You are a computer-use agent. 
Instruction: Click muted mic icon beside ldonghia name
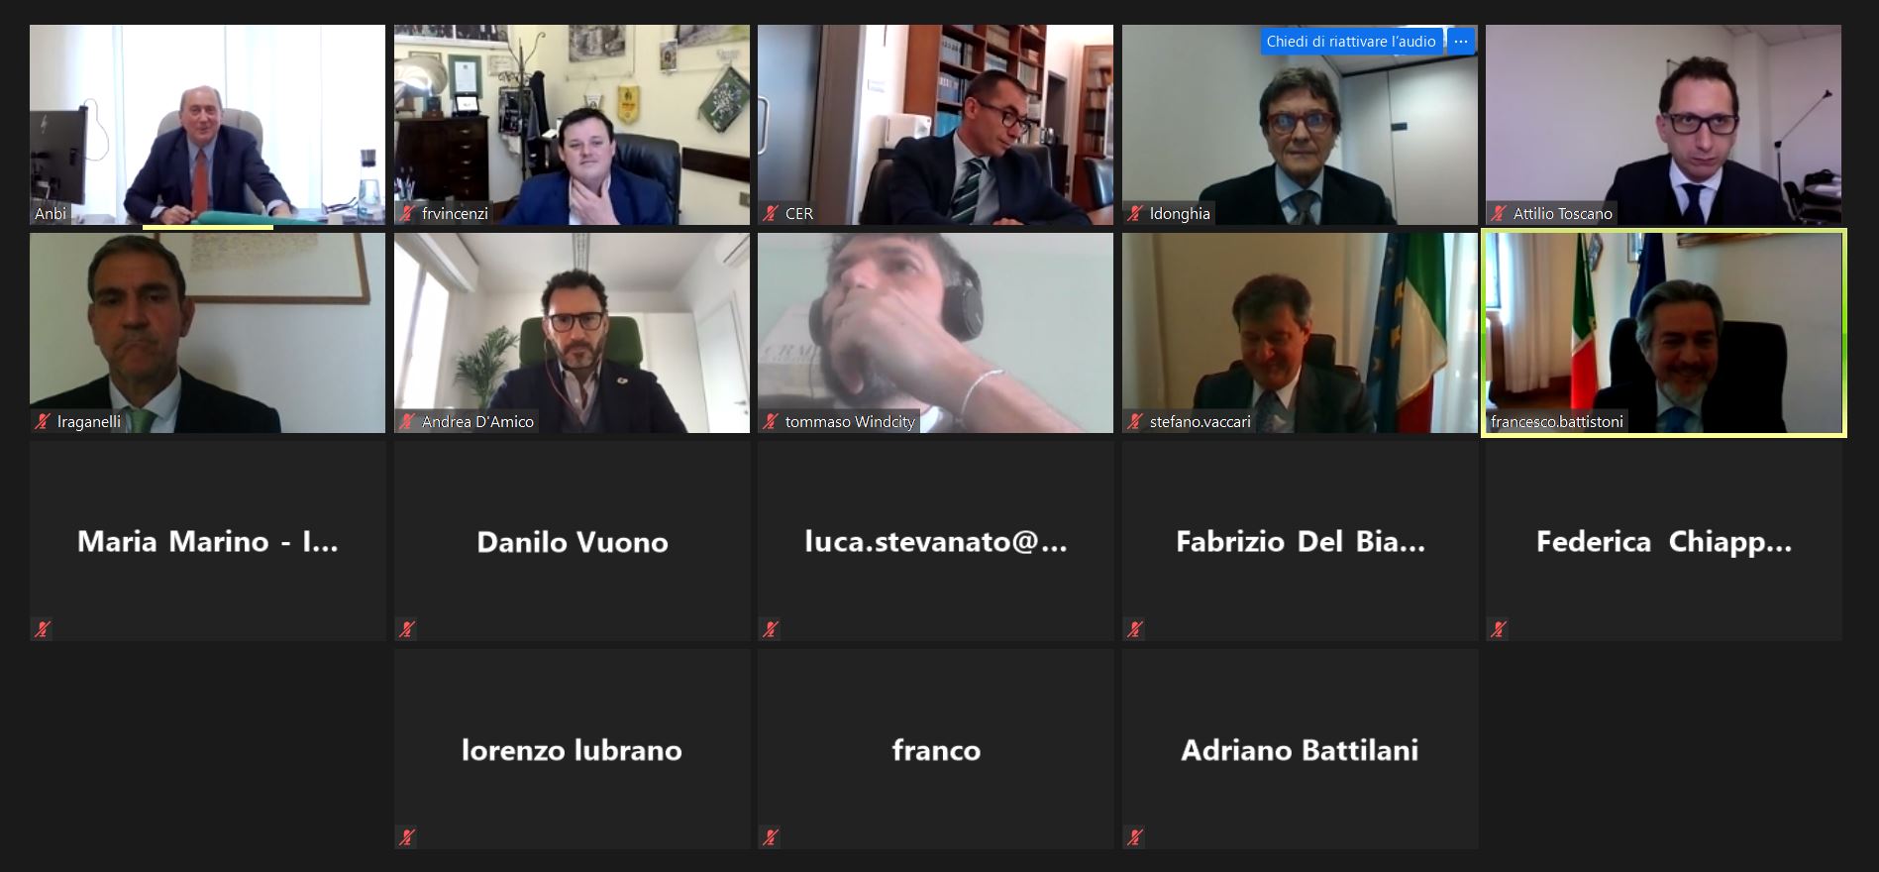pyautogui.click(x=1135, y=213)
